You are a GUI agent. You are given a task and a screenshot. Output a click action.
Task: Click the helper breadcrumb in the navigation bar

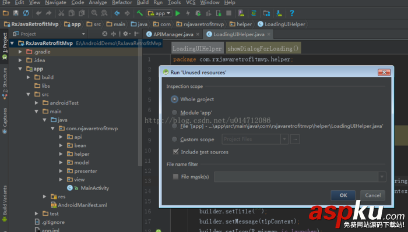[241, 24]
